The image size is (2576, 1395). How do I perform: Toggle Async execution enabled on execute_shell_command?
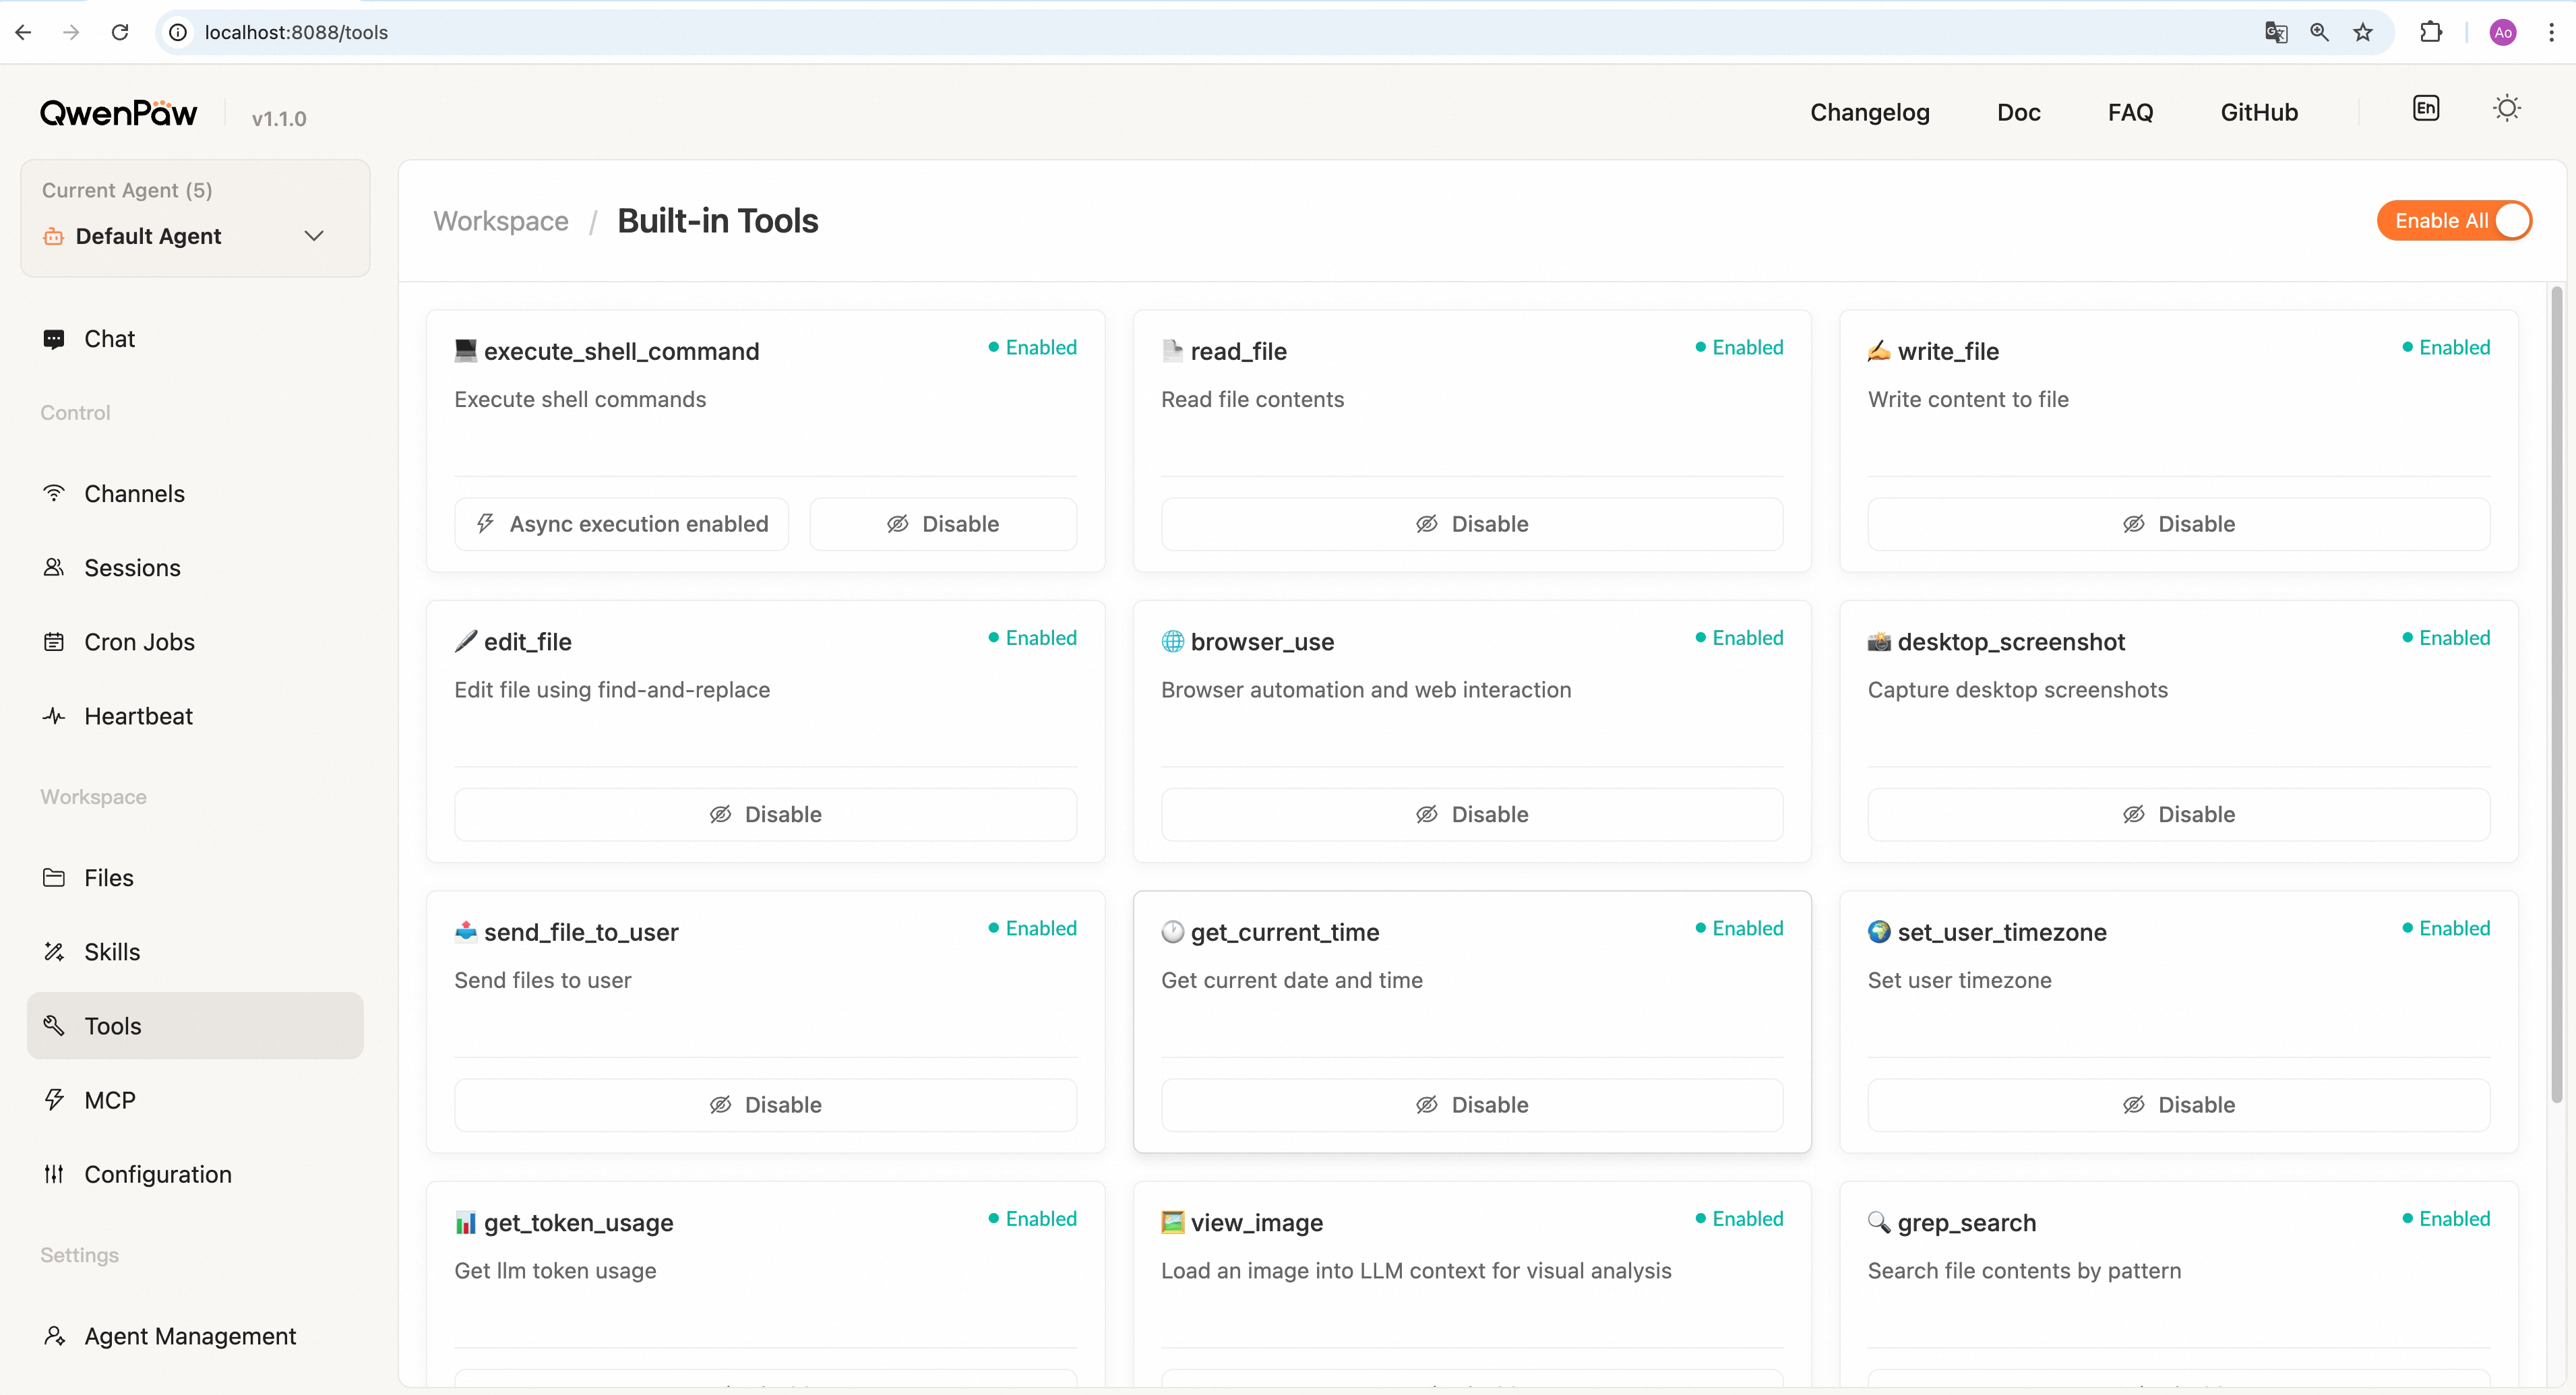621,524
